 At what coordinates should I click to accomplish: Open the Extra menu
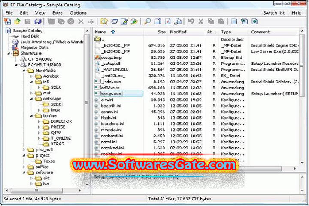58,13
